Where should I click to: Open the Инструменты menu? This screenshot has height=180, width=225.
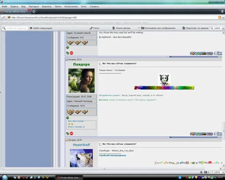(71, 7)
